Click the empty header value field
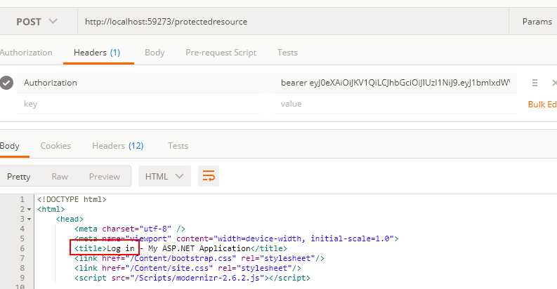The height and width of the screenshot is (289, 557). [x=395, y=104]
